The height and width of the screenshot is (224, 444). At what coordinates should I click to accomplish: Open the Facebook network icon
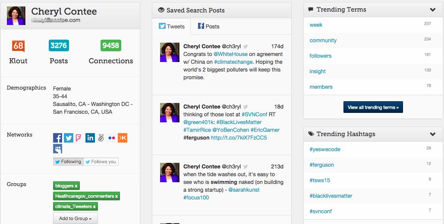[x=57, y=138]
